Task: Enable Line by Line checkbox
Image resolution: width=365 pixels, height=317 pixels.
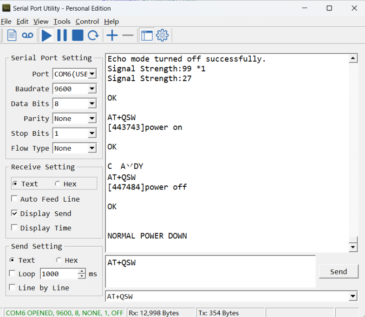Action: tap(12, 287)
